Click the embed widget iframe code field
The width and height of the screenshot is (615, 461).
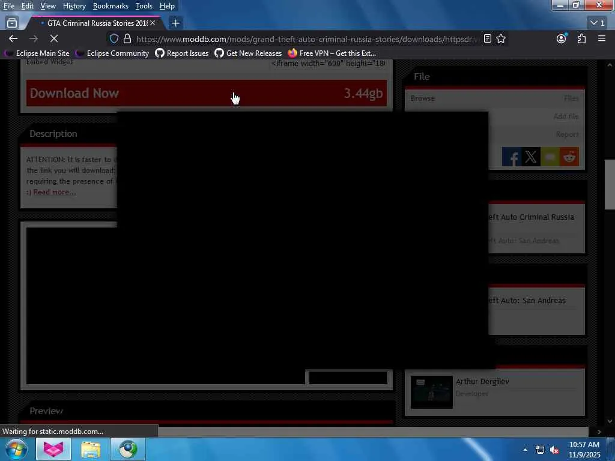pos(328,64)
